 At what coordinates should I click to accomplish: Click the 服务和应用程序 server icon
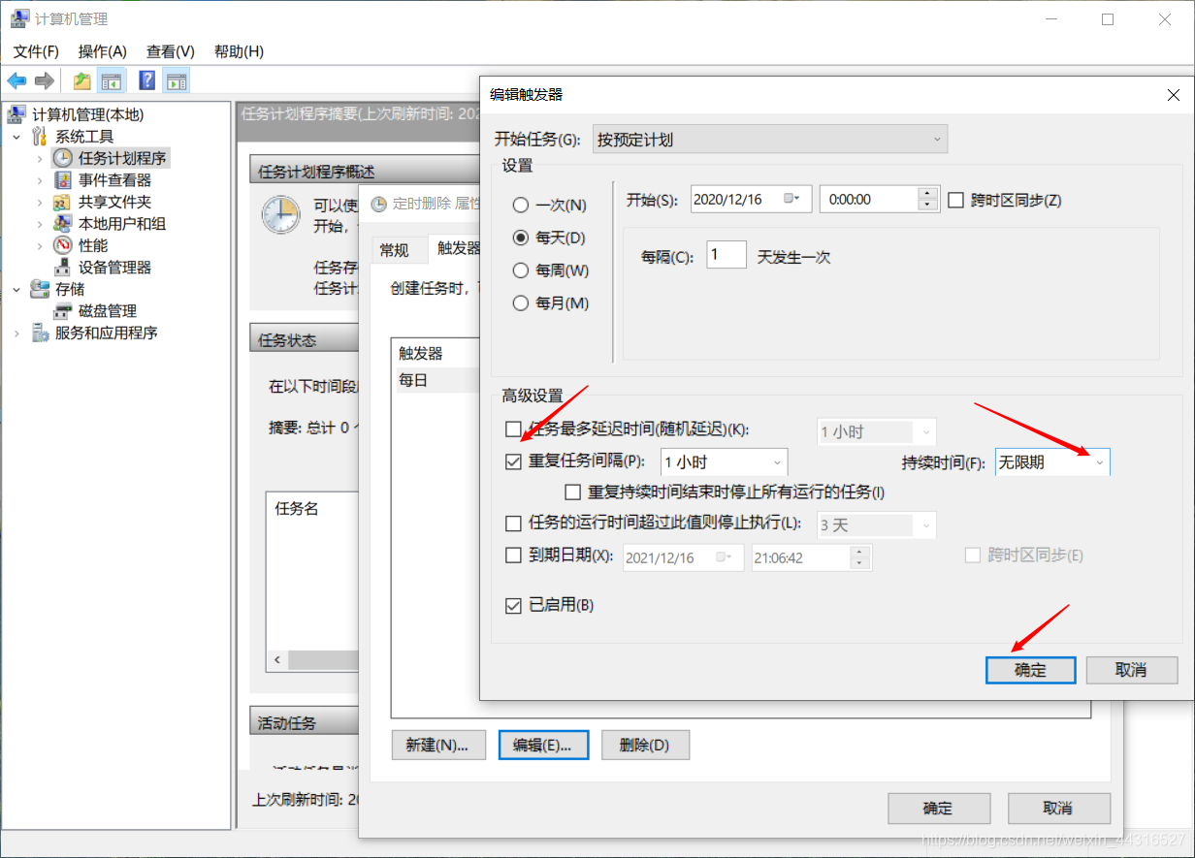pyautogui.click(x=40, y=333)
